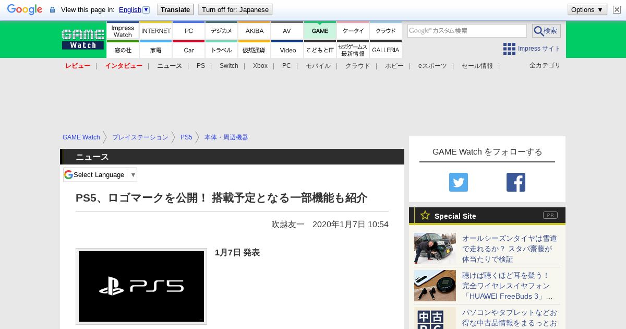
Task: Open the ホビー category menu
Action: click(394, 66)
